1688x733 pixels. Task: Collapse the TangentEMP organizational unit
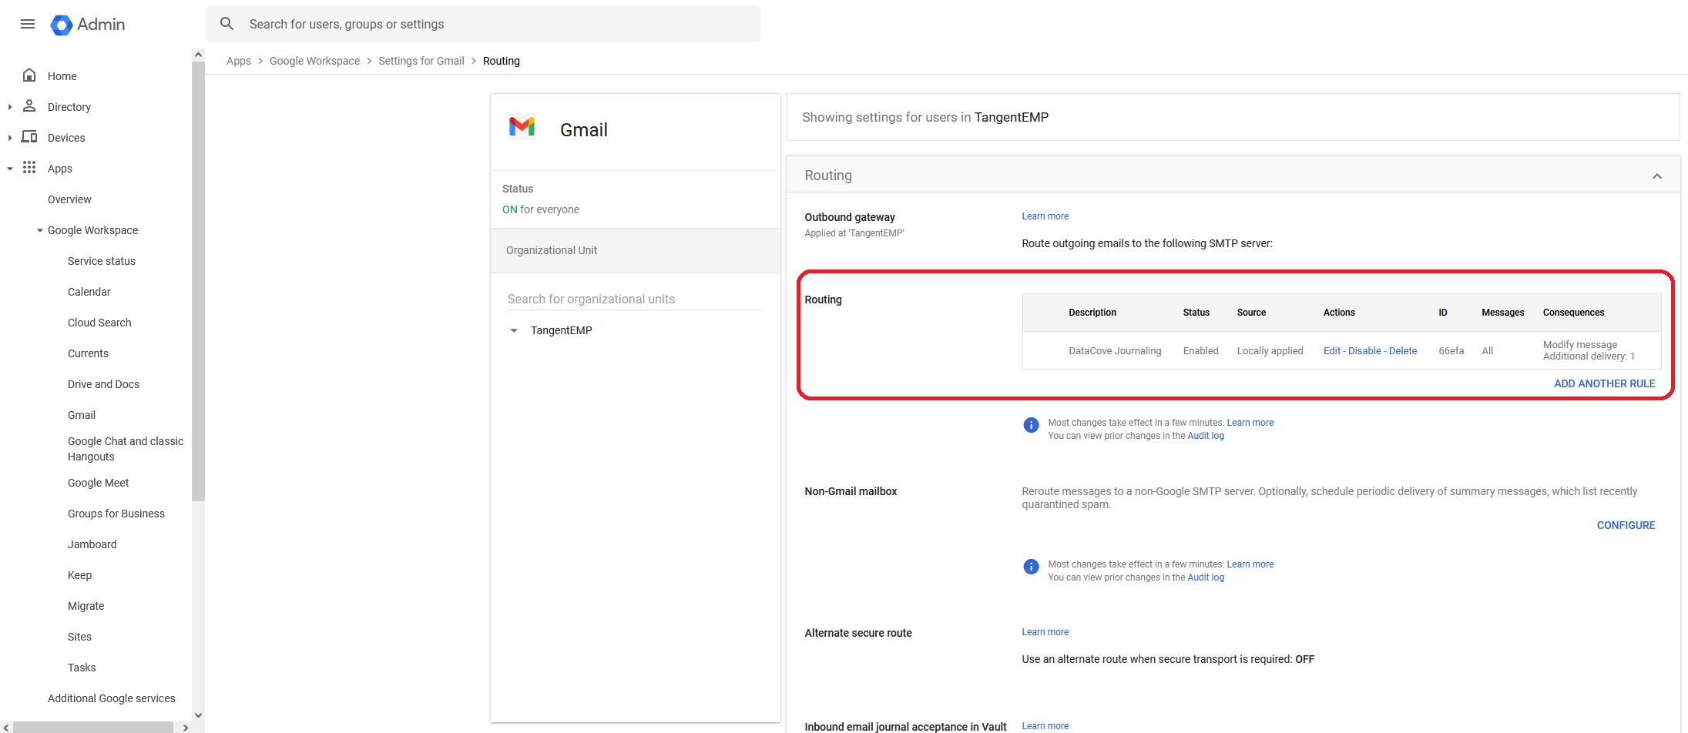[514, 330]
